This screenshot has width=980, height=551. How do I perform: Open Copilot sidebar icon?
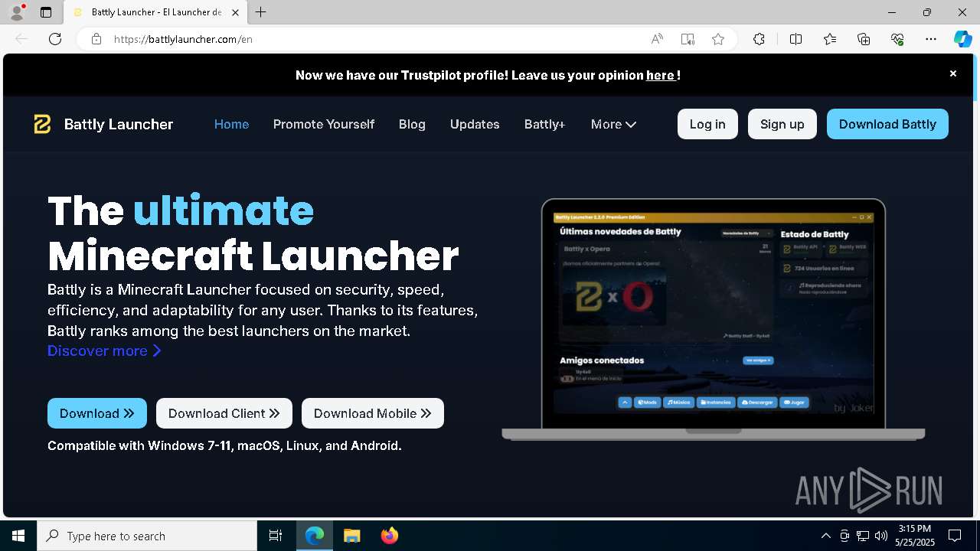point(962,39)
